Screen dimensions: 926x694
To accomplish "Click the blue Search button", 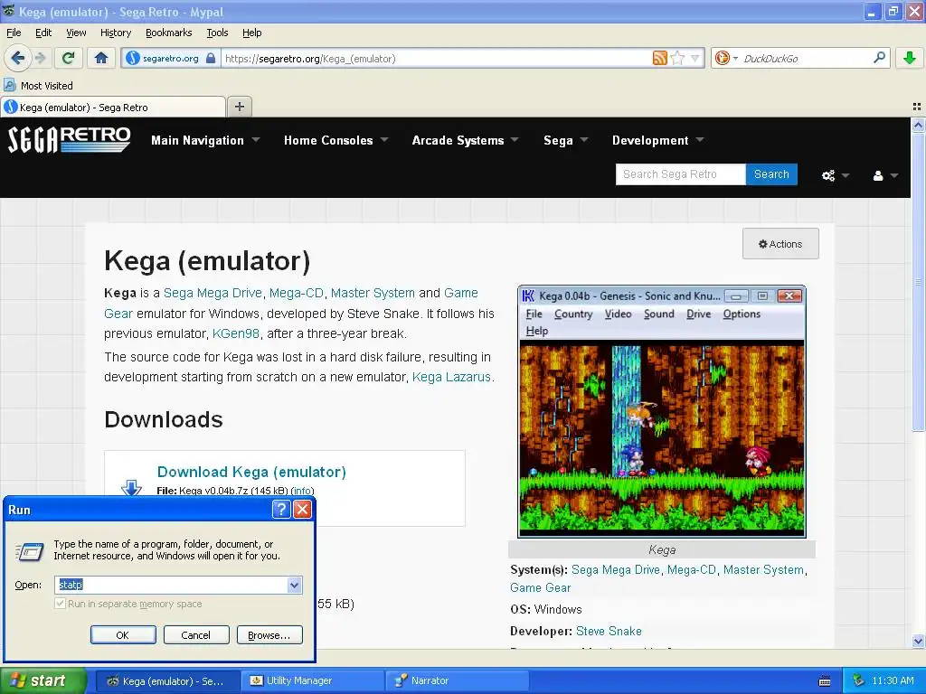I will [x=771, y=174].
